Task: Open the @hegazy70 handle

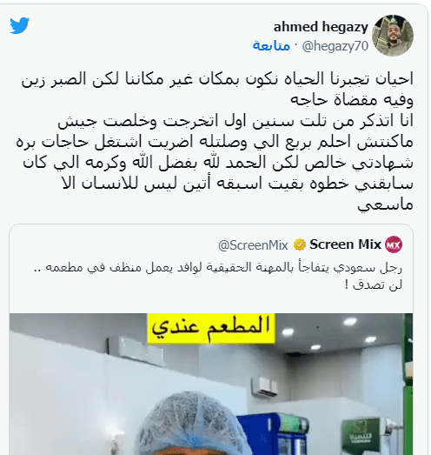Action: (x=335, y=46)
